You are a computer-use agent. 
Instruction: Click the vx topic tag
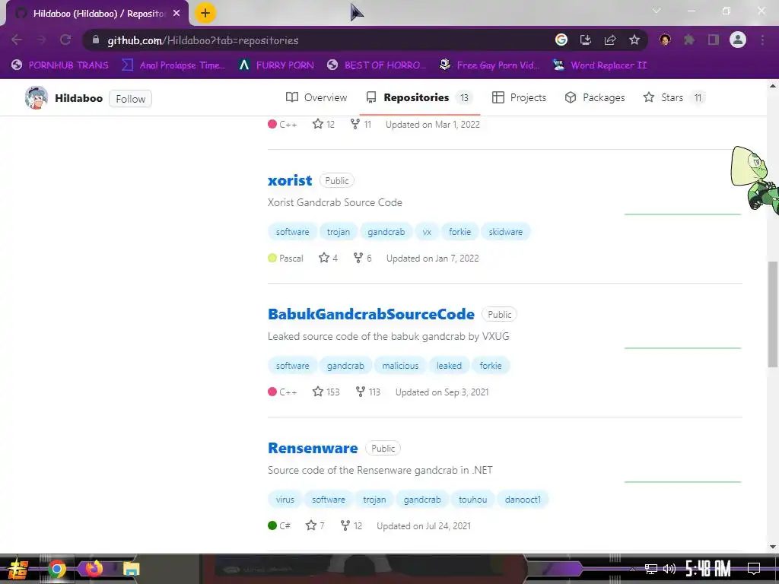click(427, 231)
